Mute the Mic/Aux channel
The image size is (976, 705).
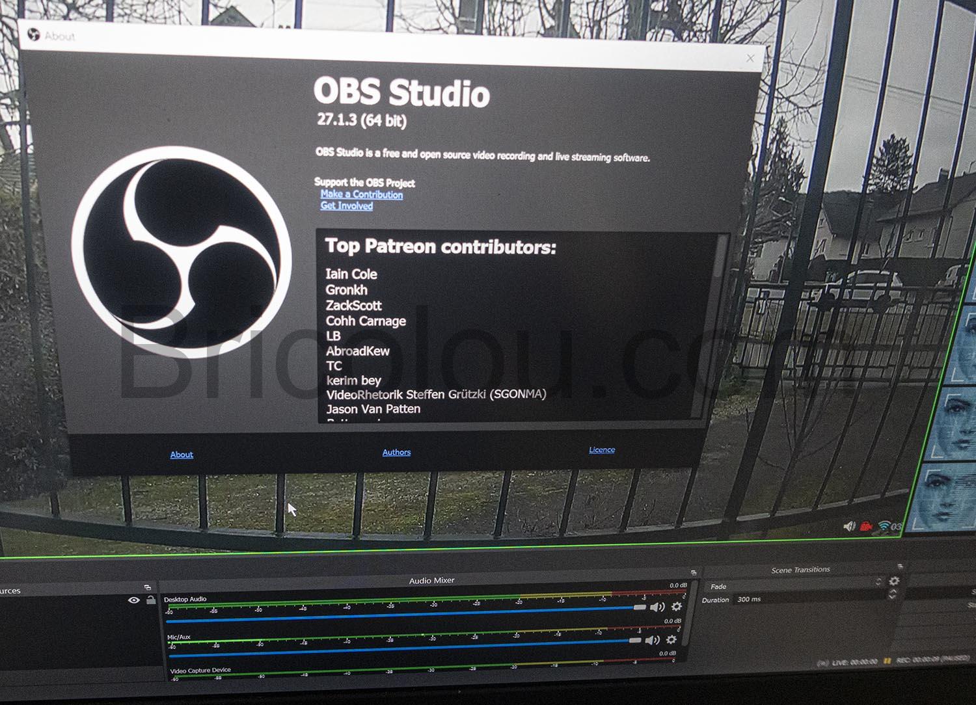(653, 641)
